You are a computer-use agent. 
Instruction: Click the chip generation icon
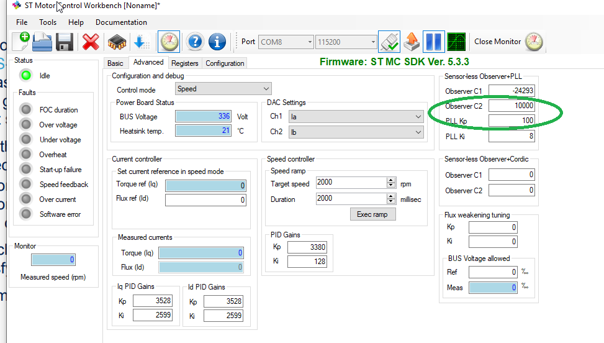pyautogui.click(x=117, y=42)
